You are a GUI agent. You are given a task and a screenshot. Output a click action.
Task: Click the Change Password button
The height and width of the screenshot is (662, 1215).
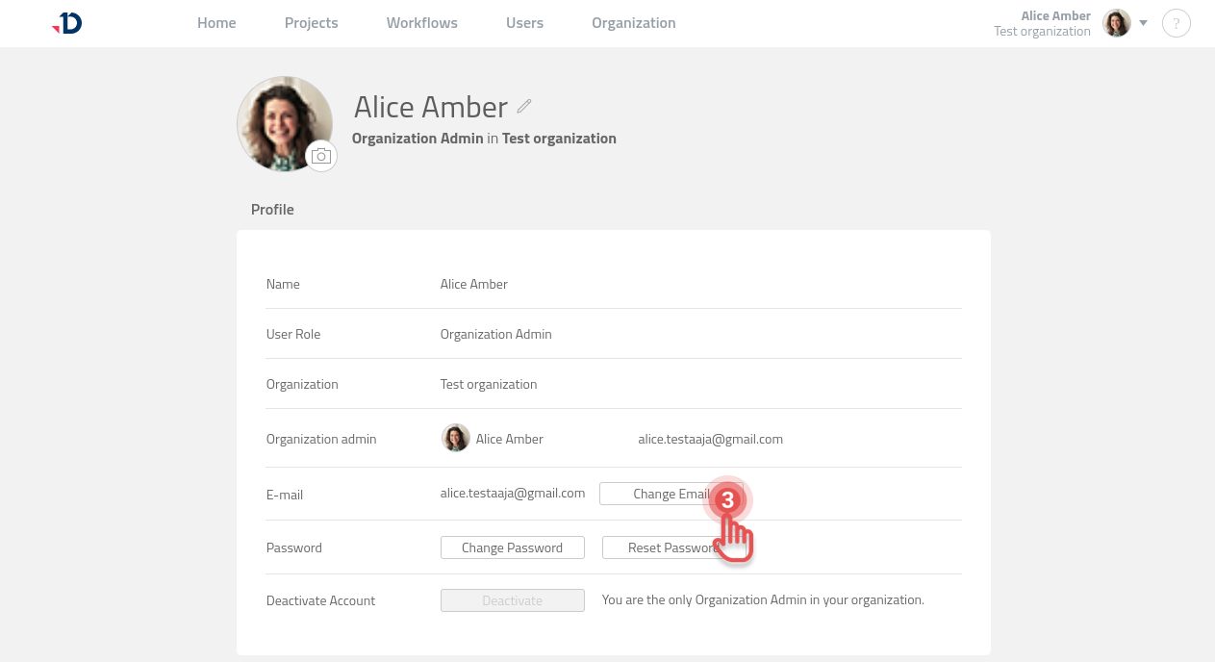pos(512,547)
